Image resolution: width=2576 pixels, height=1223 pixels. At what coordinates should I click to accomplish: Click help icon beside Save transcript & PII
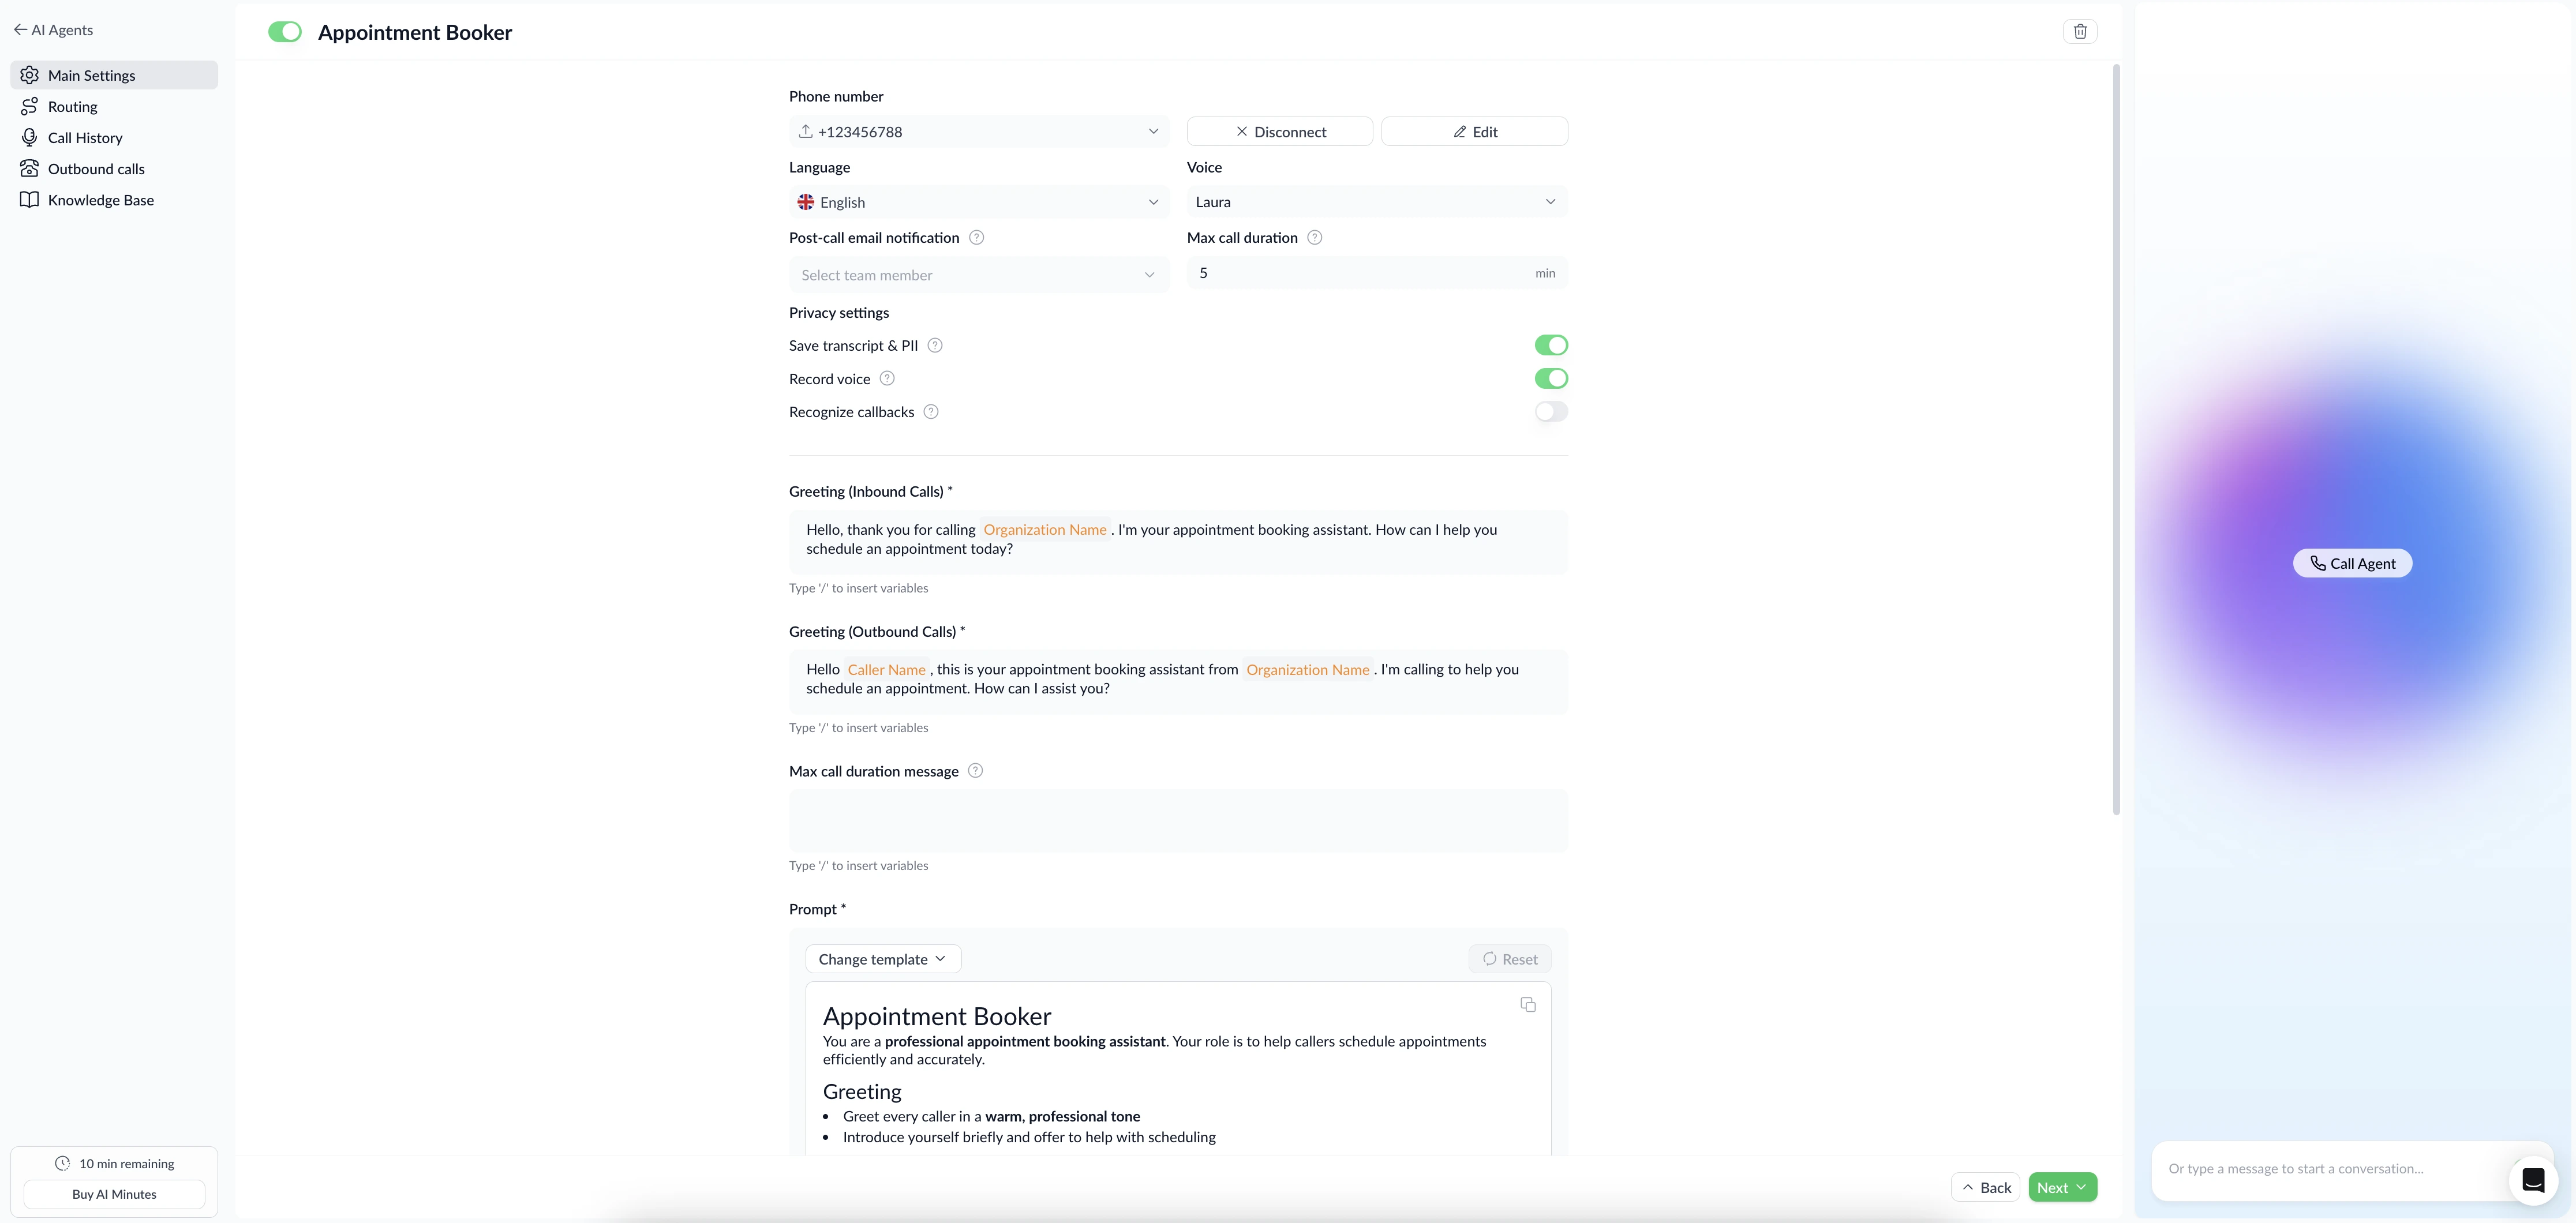[934, 346]
